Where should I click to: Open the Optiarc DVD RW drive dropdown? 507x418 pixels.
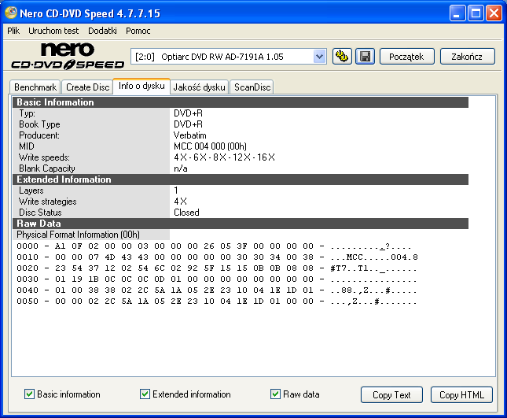(x=319, y=57)
